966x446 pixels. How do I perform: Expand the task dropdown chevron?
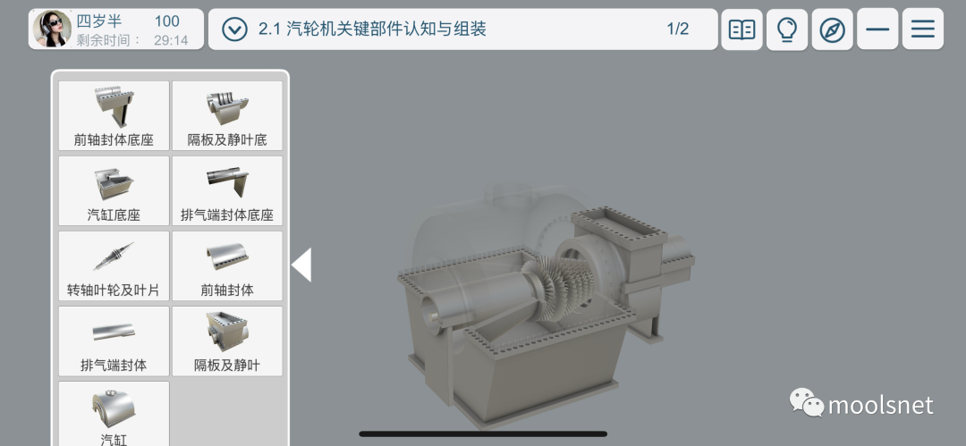pos(234,29)
